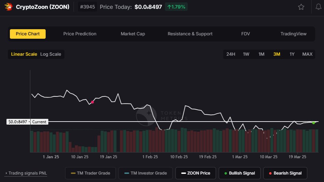
Task: Expand the Trading signals PNL section
Action: pyautogui.click(x=26, y=173)
